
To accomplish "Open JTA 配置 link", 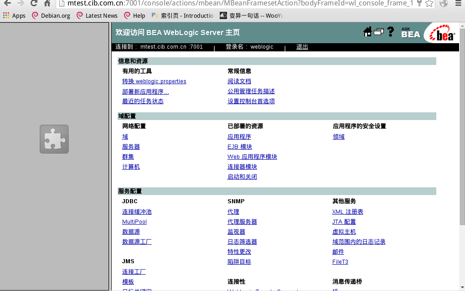I will click(x=344, y=222).
